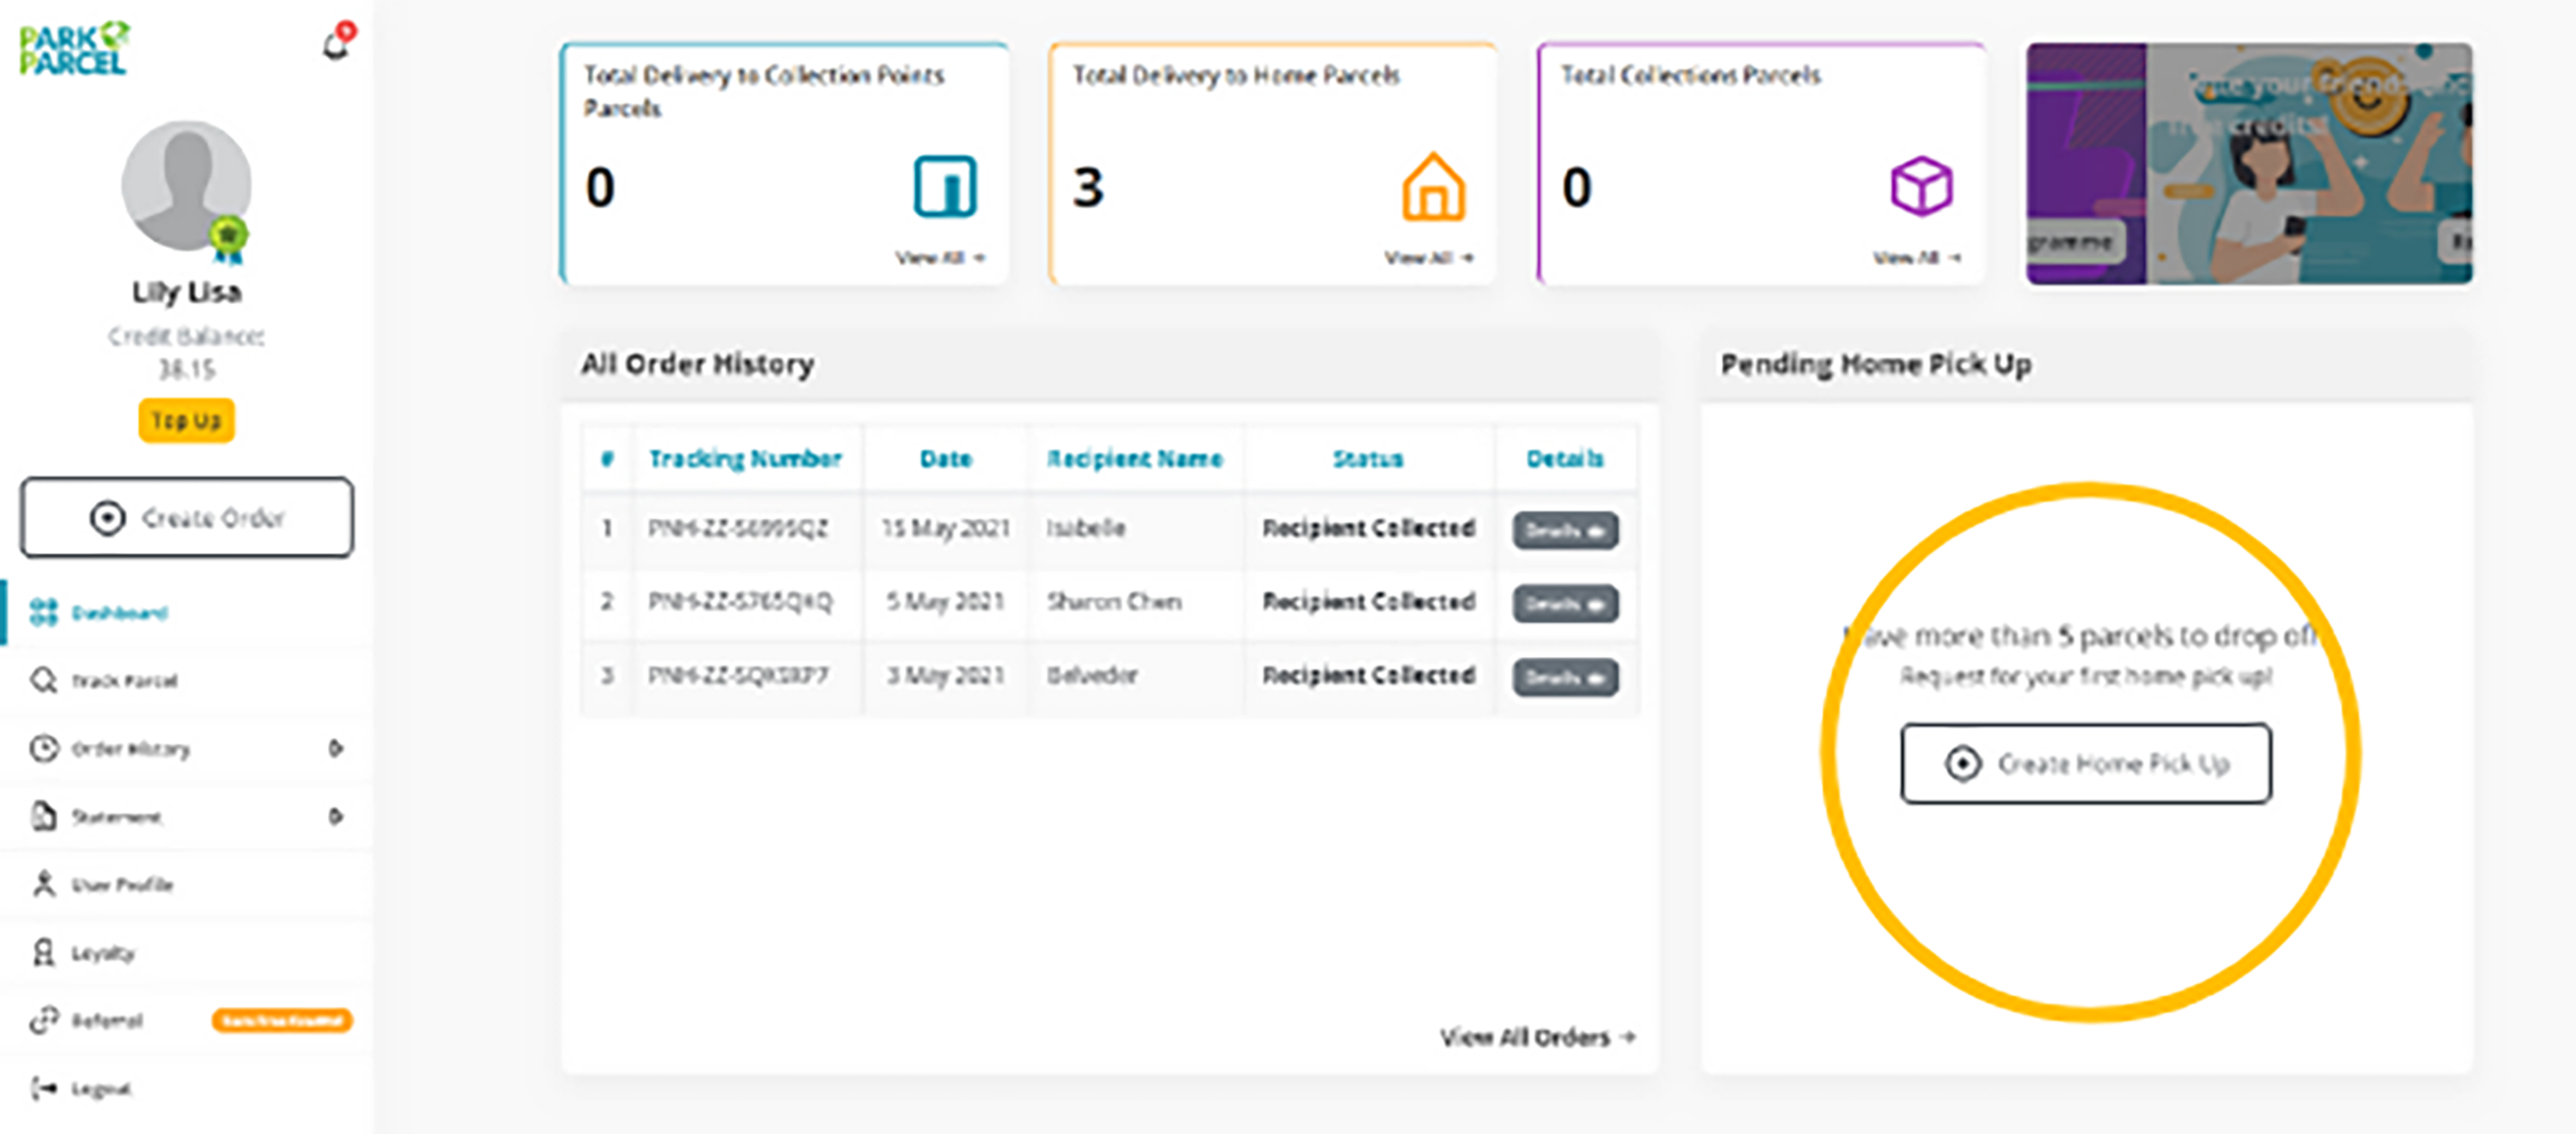This screenshot has height=1134, width=2576.
Task: Click the Logout icon in the sidebar
Action: click(x=44, y=1088)
